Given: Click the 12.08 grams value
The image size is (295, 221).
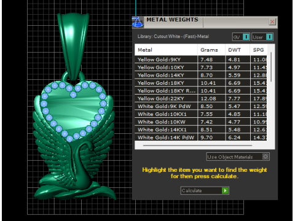Looking at the screenshot, I should pos(208,98).
